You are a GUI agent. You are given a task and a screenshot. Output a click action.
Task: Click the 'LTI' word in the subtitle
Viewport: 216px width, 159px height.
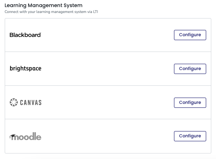click(95, 12)
